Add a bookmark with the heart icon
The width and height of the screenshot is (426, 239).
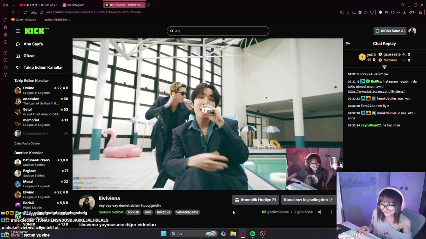(x=372, y=12)
